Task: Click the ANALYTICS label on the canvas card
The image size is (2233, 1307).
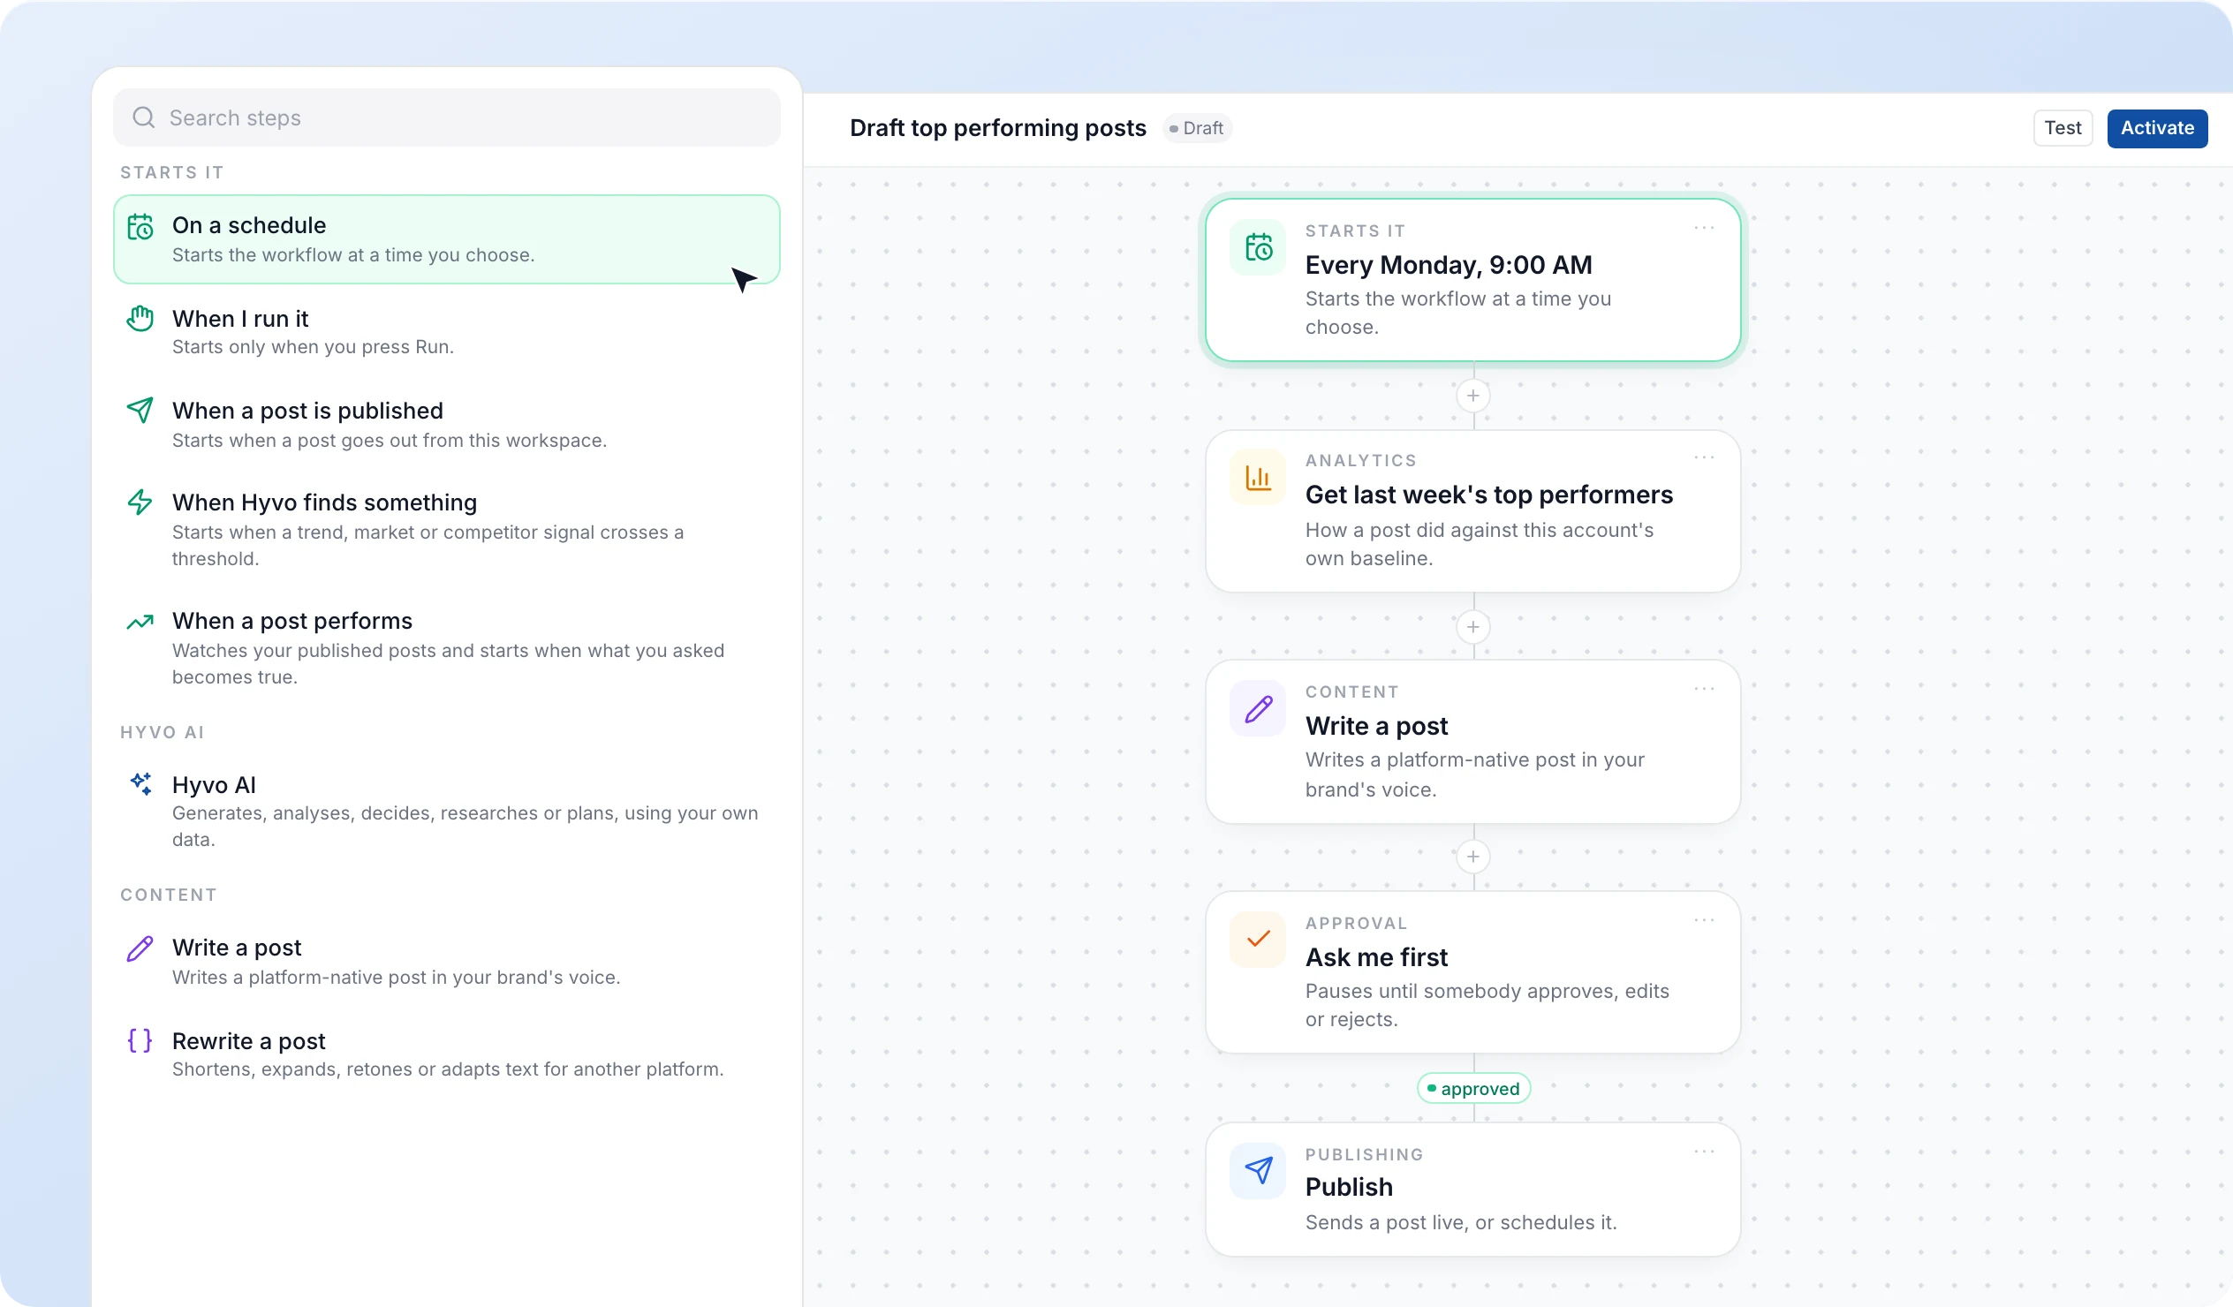Action: coord(1360,460)
